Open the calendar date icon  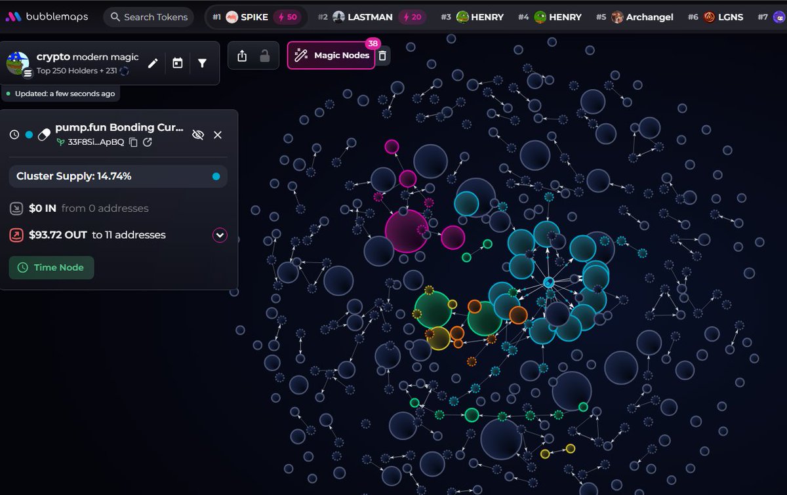[x=177, y=63]
